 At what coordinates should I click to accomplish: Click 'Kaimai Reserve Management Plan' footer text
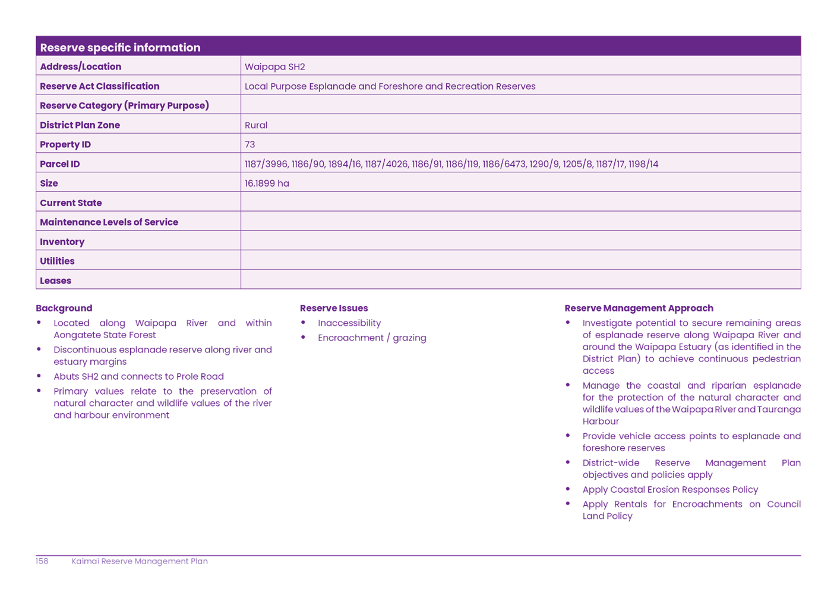click(x=140, y=561)
